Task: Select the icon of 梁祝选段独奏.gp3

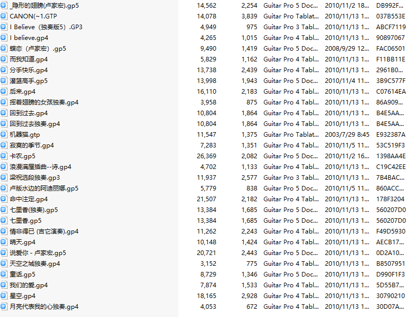Action: pyautogui.click(x=4, y=178)
